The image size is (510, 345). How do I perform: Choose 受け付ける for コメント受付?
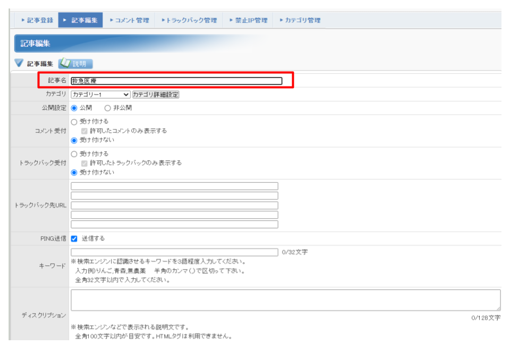74,122
